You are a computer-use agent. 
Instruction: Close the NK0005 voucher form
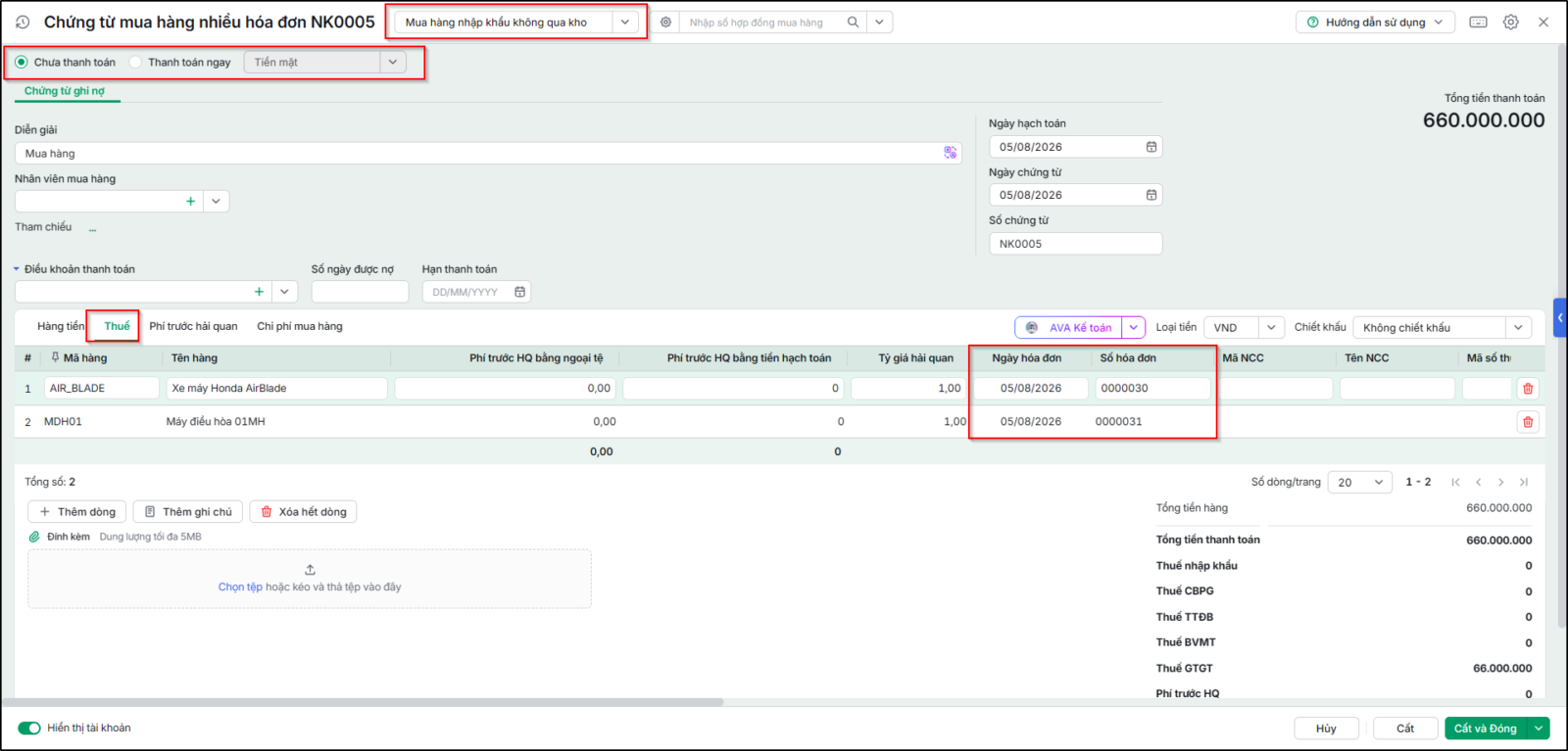pyautogui.click(x=1543, y=22)
